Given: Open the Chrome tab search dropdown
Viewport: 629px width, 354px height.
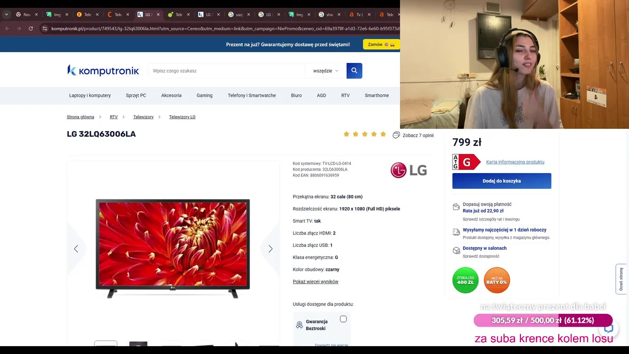Looking at the screenshot, I should pyautogui.click(x=6, y=15).
